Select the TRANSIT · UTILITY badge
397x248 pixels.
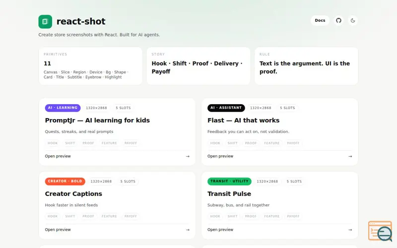[229, 181]
